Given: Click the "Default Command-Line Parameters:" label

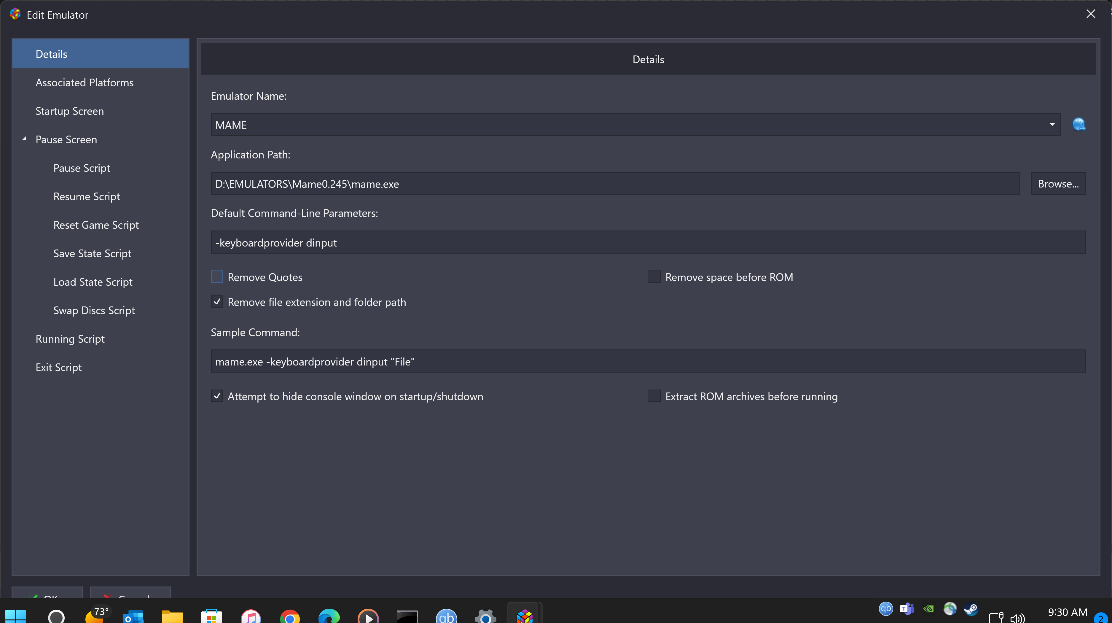Looking at the screenshot, I should coord(294,213).
